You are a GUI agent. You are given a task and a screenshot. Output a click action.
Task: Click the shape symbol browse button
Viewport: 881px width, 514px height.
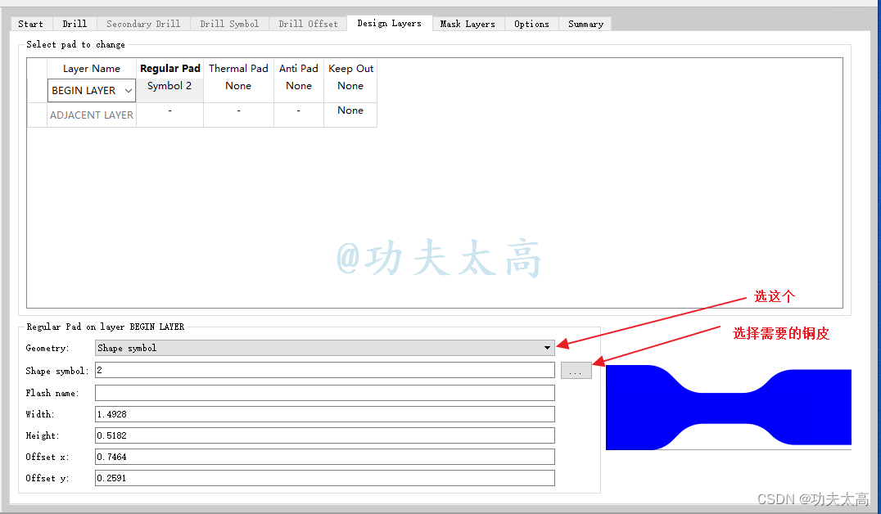pos(576,371)
